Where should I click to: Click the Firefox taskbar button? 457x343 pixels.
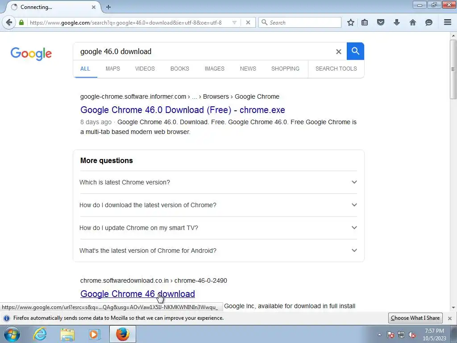(123, 334)
